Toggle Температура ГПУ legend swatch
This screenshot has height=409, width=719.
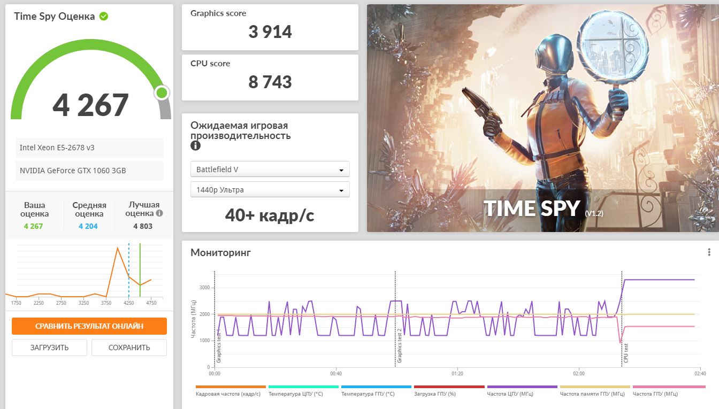coord(376,387)
